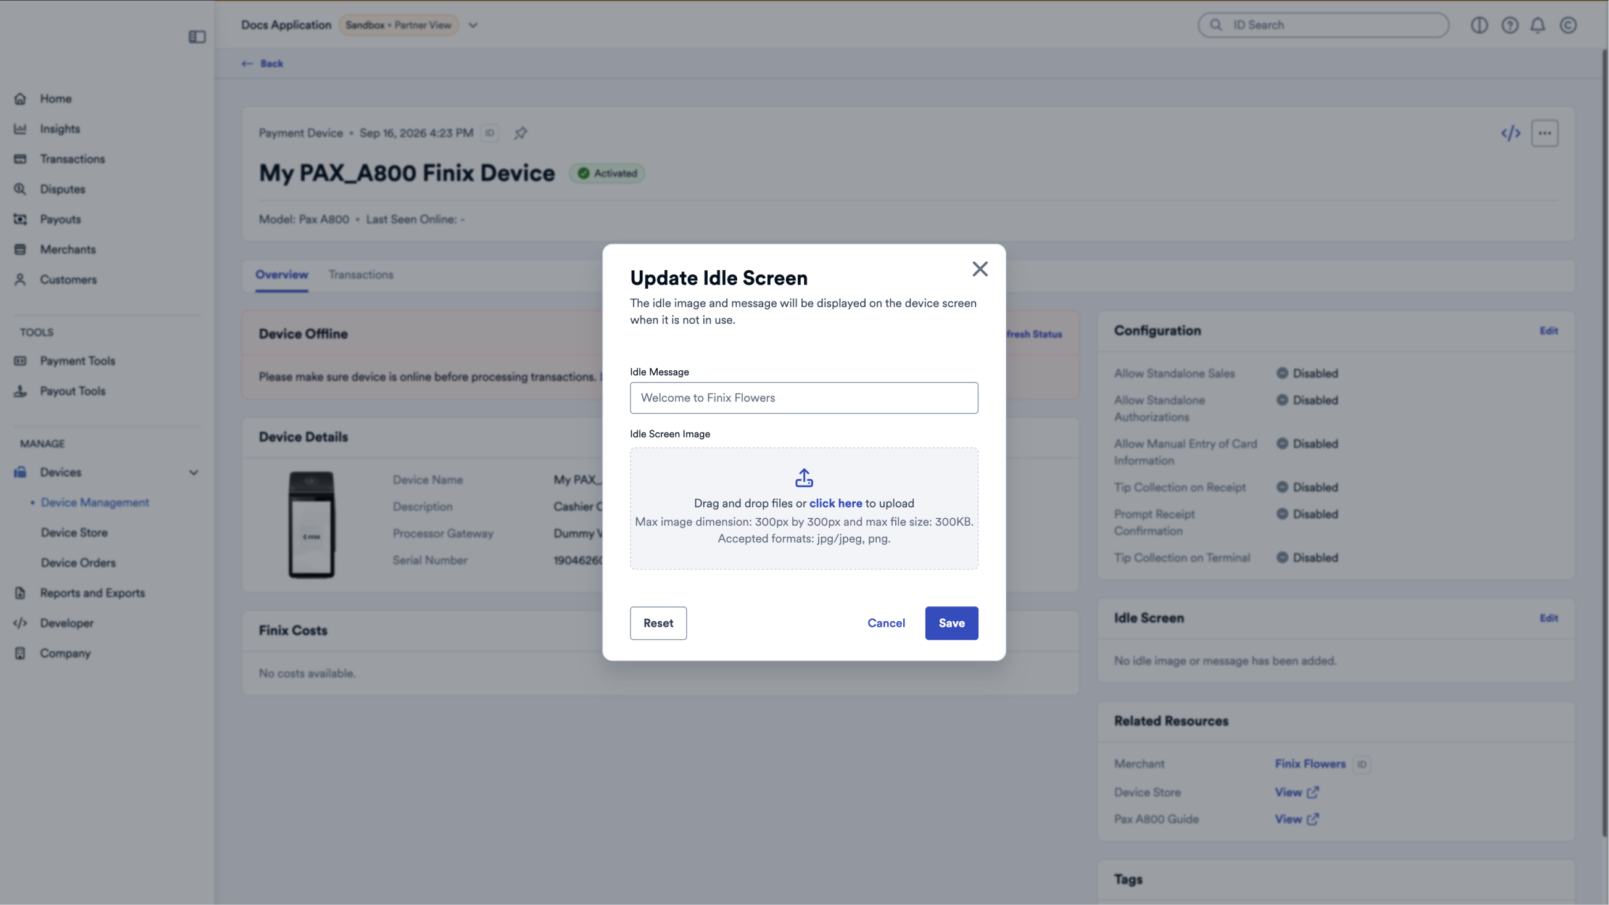1609x905 pixels.
Task: Click Cancel in the dialog
Action: 886,622
